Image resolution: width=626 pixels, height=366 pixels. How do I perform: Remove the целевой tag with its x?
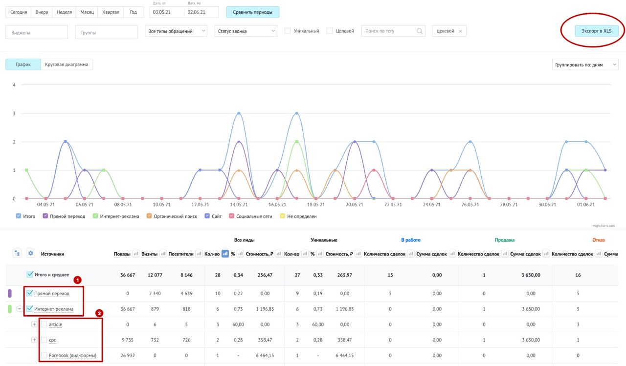[460, 31]
